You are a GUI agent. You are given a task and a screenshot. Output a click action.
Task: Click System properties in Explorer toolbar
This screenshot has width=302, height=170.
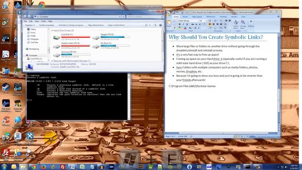pos(47,25)
